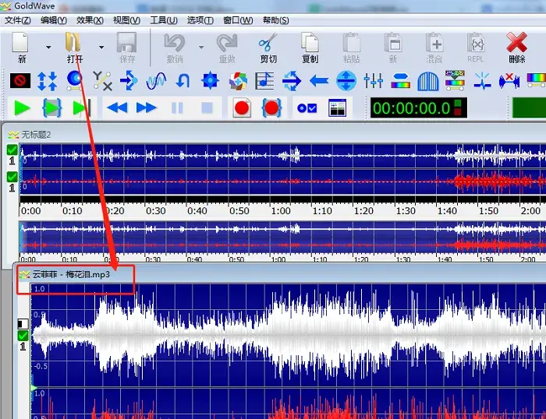Click the spectrum filter colorful bars icon
546x419 pixels.
tap(455, 81)
